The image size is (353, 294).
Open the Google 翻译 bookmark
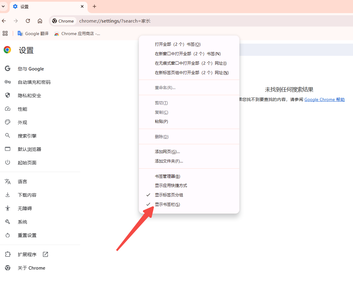pos(33,34)
